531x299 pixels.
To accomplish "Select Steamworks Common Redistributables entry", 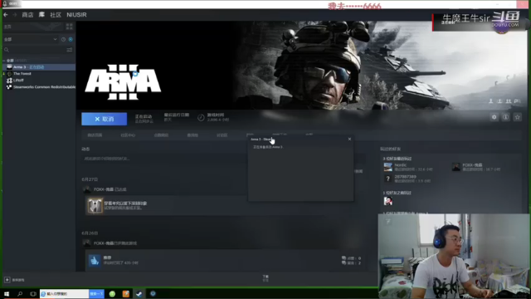I will [x=39, y=87].
